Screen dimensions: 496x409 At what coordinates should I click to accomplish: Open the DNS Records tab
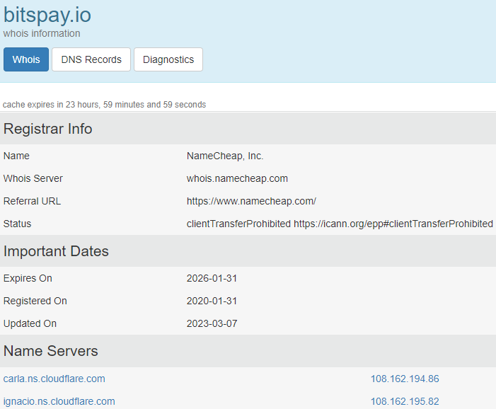coord(91,59)
